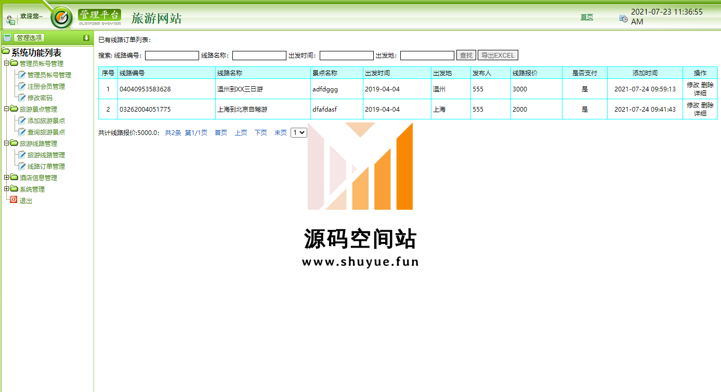721x392 pixels.
Task: Click 退出 to log out
Action: click(x=26, y=201)
